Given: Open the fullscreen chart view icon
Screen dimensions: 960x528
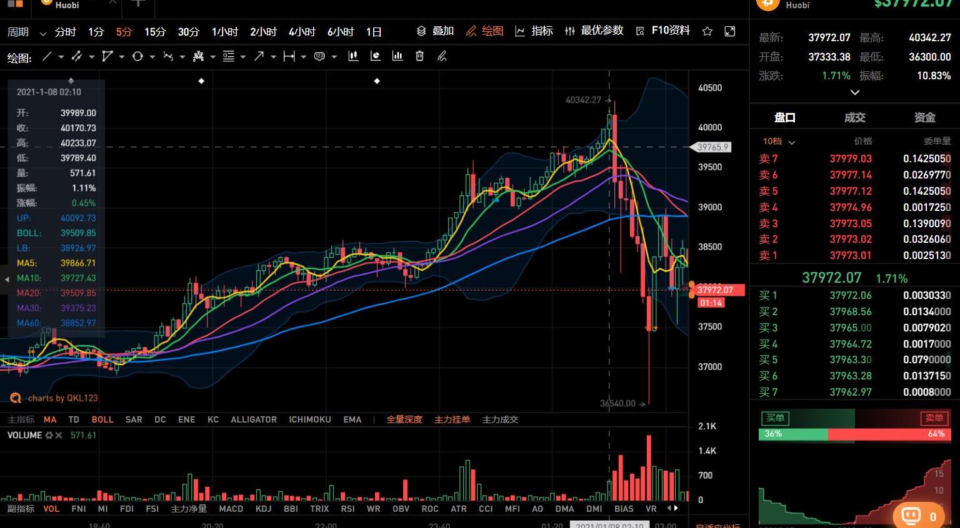Looking at the screenshot, I should point(729,31).
